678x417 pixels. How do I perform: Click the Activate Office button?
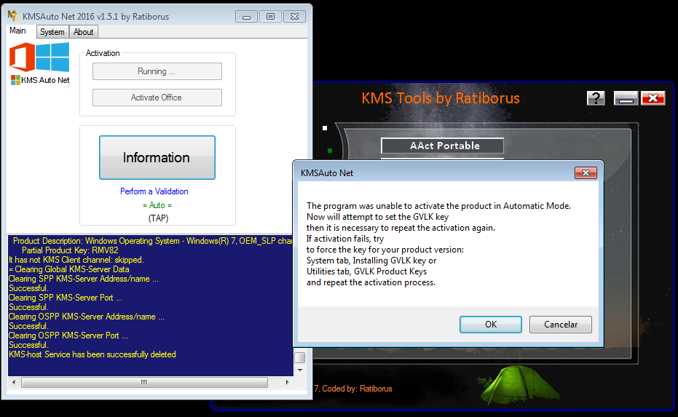157,98
